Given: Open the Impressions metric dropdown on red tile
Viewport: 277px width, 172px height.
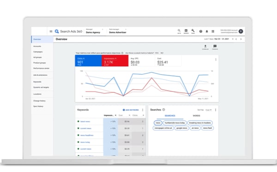Looking at the screenshot, I should pos(116,58).
